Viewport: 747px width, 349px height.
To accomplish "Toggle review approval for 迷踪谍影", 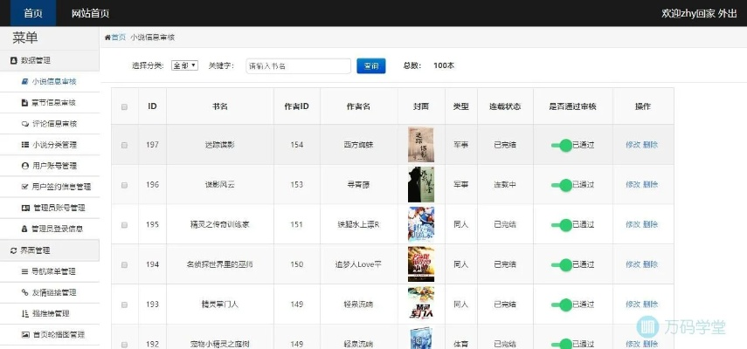I will pyautogui.click(x=562, y=145).
